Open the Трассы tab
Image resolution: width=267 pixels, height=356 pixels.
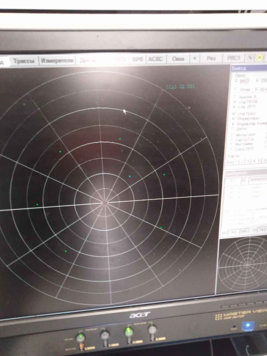click(24, 61)
